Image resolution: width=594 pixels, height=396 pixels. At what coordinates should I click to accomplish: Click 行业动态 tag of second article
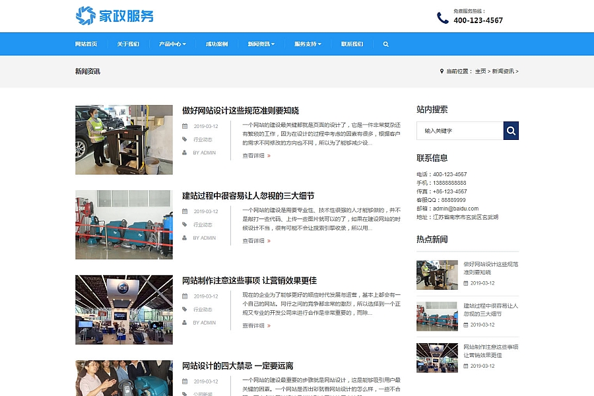[203, 224]
